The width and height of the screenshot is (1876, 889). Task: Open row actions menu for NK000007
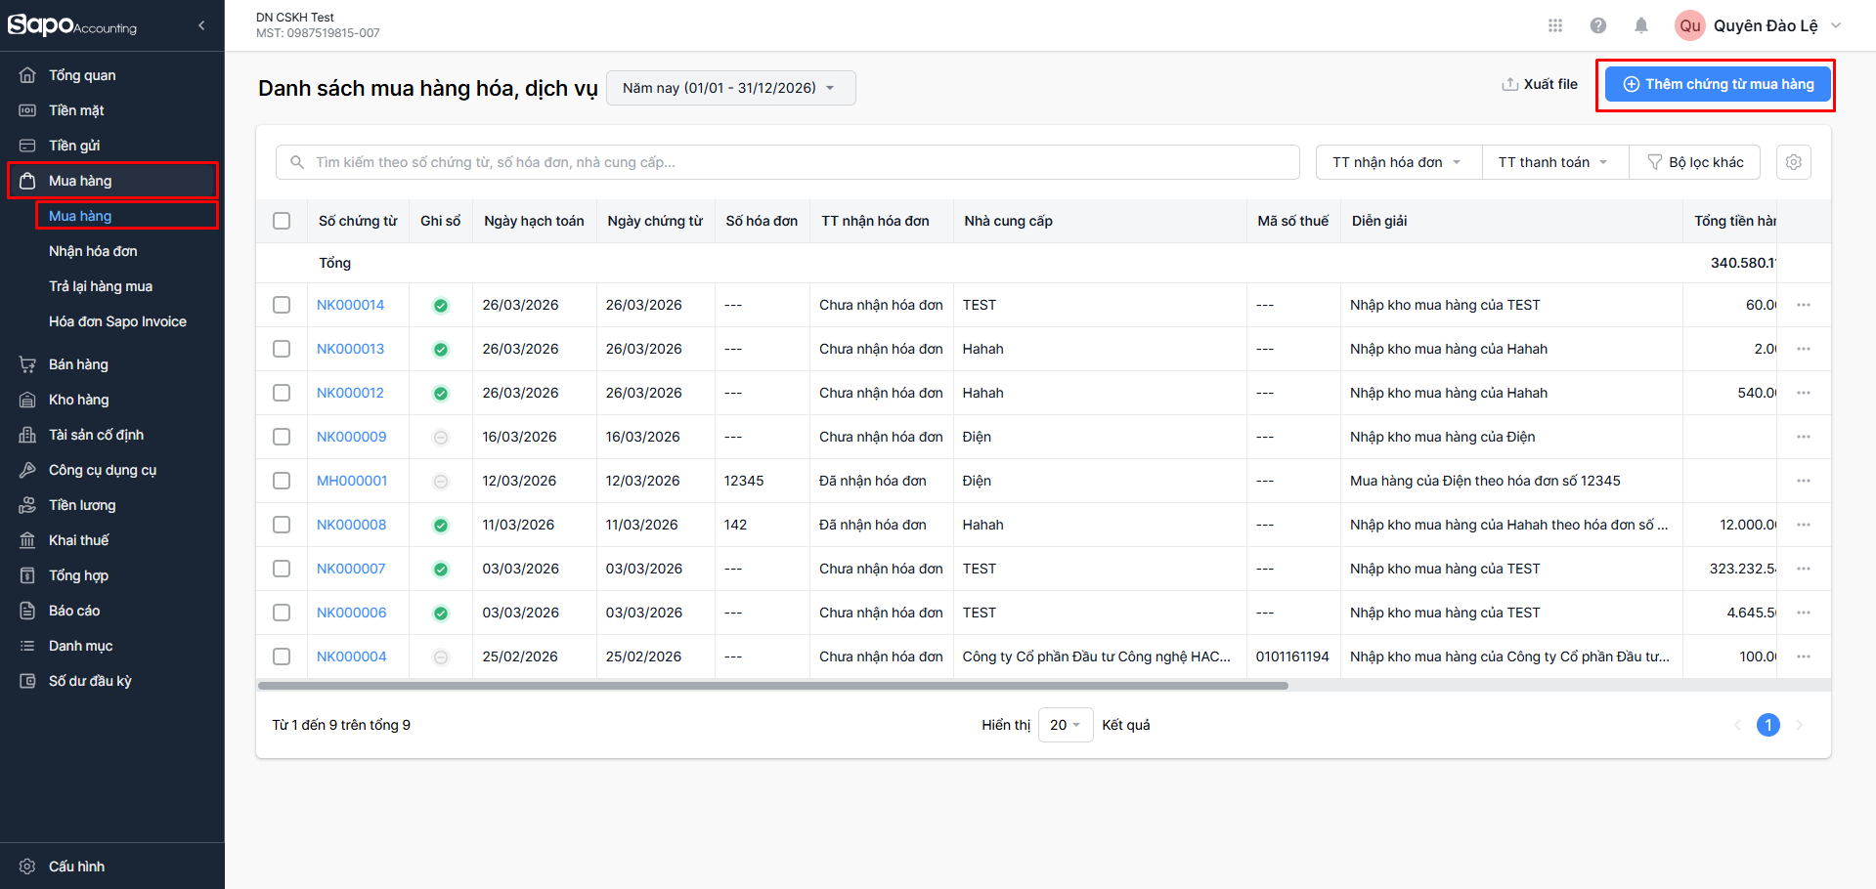(x=1804, y=569)
